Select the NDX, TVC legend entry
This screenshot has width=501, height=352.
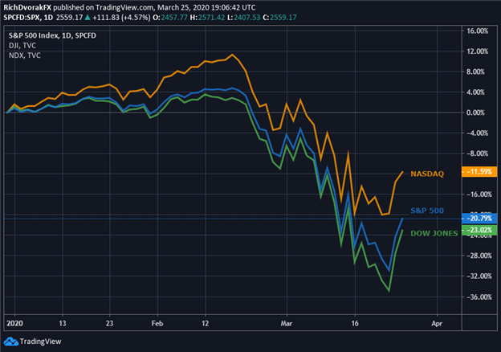tap(25, 55)
